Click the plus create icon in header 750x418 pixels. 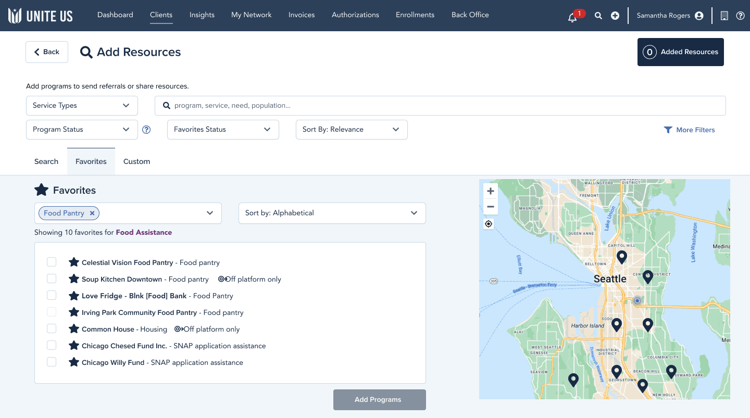(x=615, y=16)
